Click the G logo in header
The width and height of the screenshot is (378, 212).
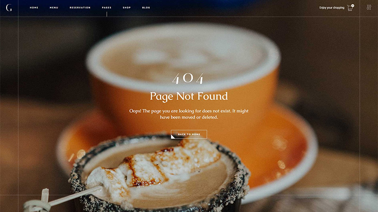[x=9, y=8]
